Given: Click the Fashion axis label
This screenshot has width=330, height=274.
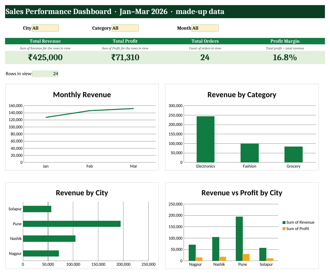Looking at the screenshot, I should tap(249, 166).
